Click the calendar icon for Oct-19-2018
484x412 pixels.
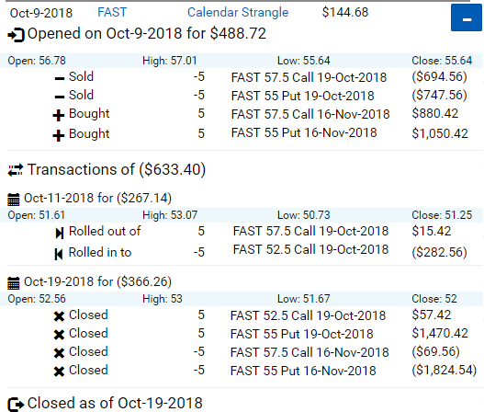[13, 283]
